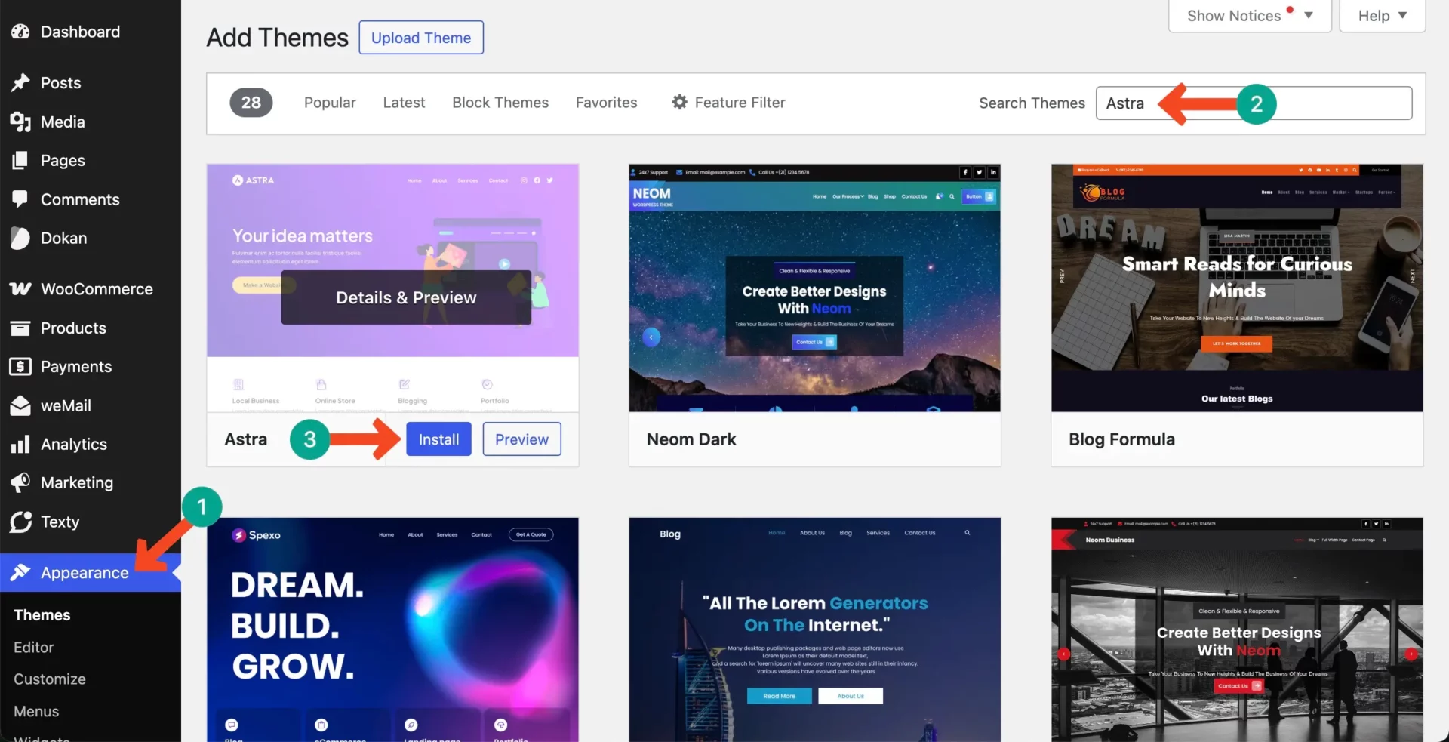The image size is (1449, 742).
Task: Open the Lorem Generators blog theme thumbnail
Action: pos(815,630)
